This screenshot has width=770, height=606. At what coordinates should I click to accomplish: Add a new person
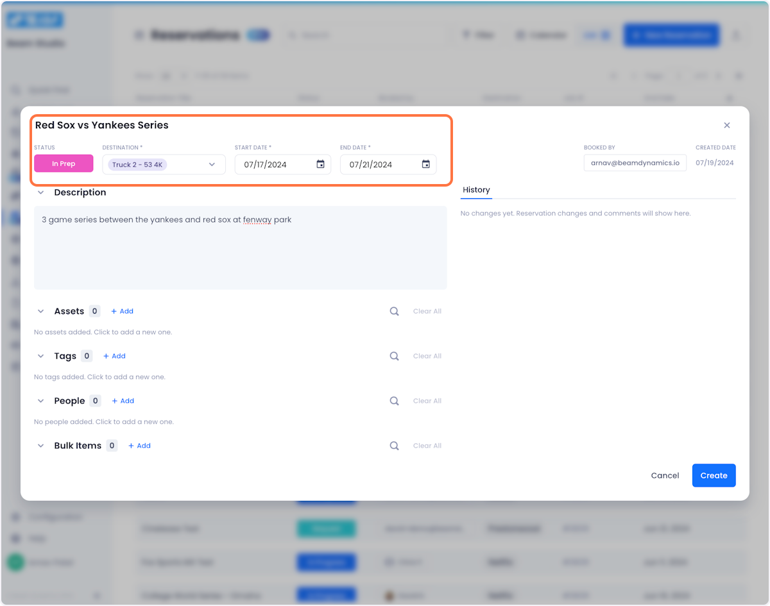coord(123,401)
